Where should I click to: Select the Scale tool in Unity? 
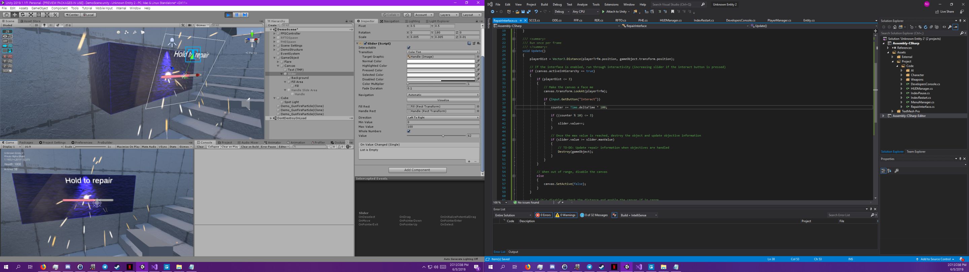pyautogui.click(x=31, y=15)
